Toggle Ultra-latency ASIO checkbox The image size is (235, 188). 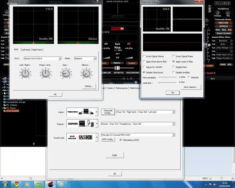pos(121,140)
